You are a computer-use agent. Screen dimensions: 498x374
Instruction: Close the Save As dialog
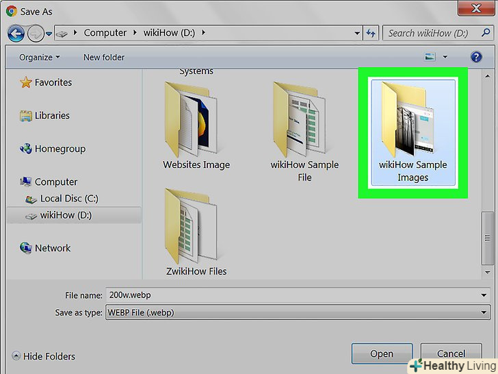[476, 8]
